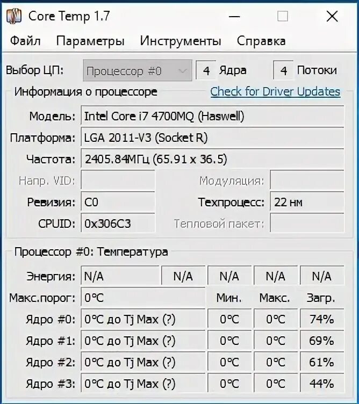
Task: Click the Ядро #1 load value 69%
Action: tap(322, 341)
